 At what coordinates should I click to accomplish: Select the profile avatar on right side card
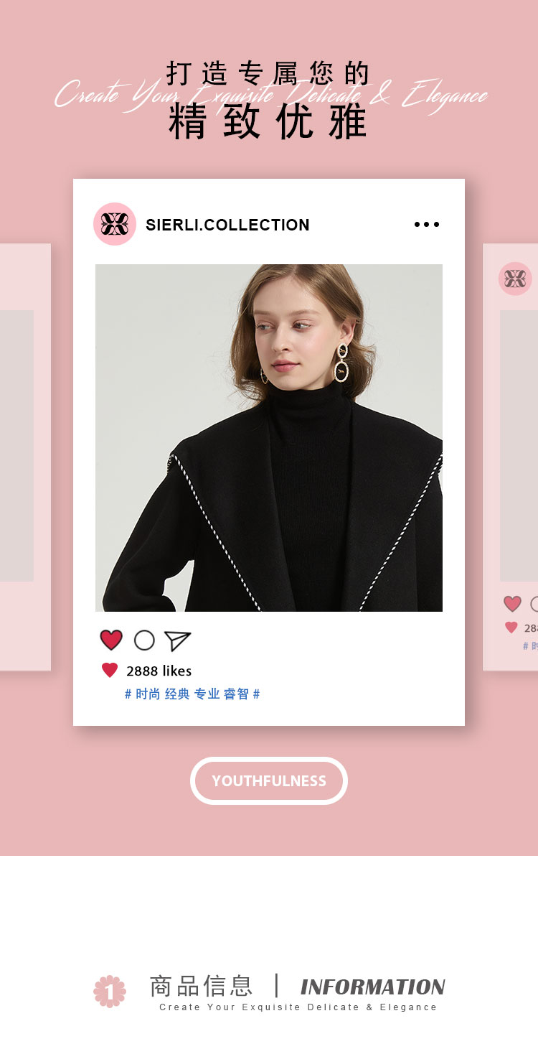pos(515,279)
